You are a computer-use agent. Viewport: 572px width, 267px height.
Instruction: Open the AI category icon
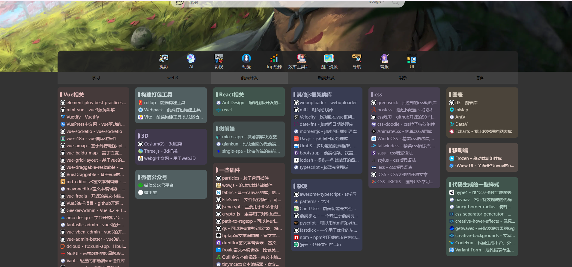coord(191,58)
